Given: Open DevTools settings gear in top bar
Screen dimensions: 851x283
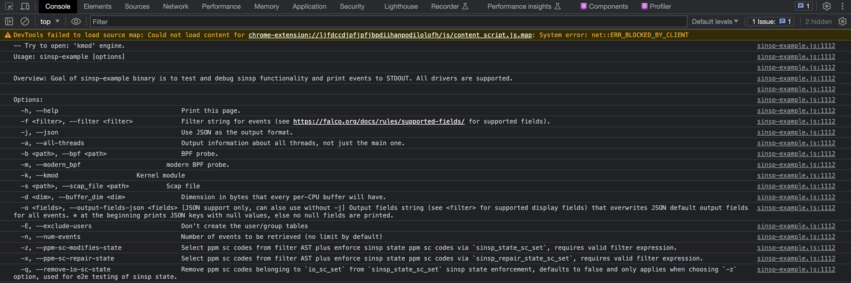Looking at the screenshot, I should [827, 6].
